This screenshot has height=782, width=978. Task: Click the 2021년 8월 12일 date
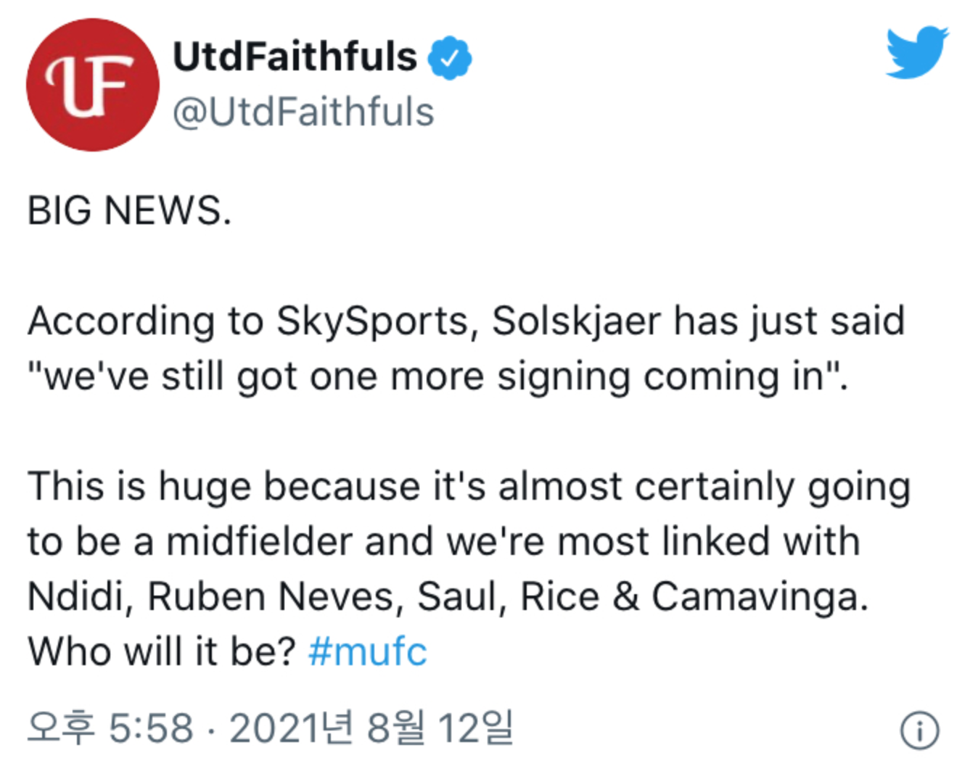(371, 728)
